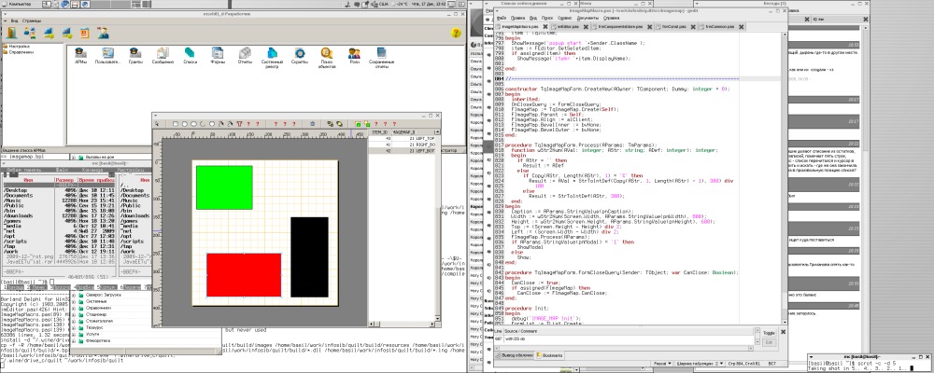Open the Формы icon
934x373 pixels.
click(218, 55)
